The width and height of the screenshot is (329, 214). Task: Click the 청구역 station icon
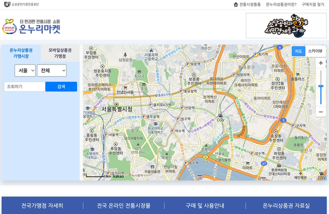(178, 119)
